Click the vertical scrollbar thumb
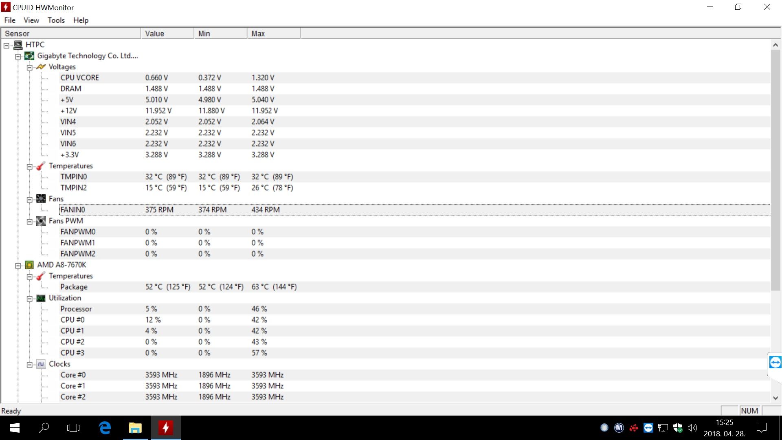Viewport: 782px width, 440px height. tap(775, 170)
